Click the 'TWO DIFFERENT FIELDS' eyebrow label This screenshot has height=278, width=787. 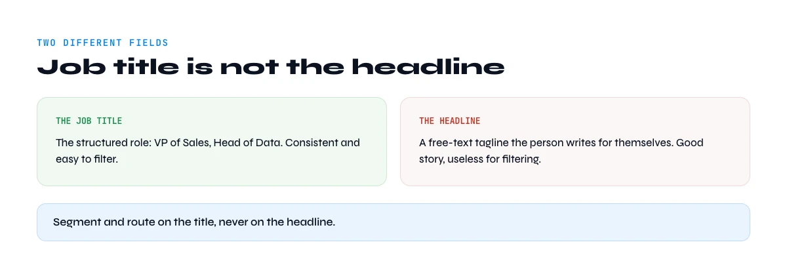point(102,43)
